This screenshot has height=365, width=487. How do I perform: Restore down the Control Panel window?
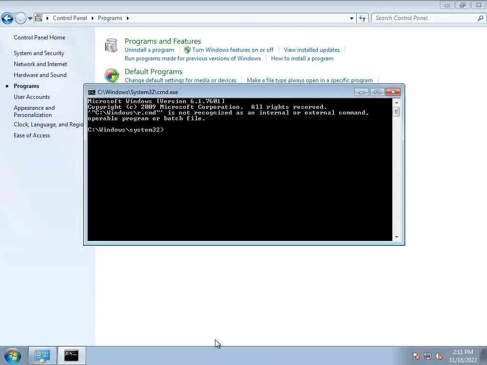[463, 5]
